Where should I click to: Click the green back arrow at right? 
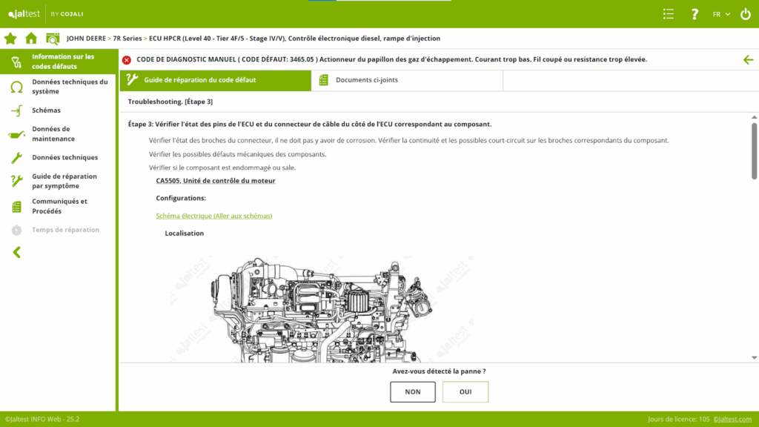click(748, 60)
